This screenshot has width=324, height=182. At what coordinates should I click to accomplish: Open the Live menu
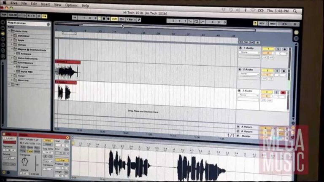click(x=14, y=3)
